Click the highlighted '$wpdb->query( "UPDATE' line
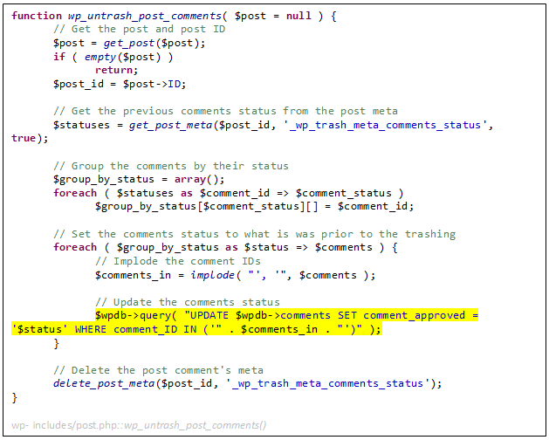Image resolution: width=549 pixels, height=440 pixels. [287, 315]
